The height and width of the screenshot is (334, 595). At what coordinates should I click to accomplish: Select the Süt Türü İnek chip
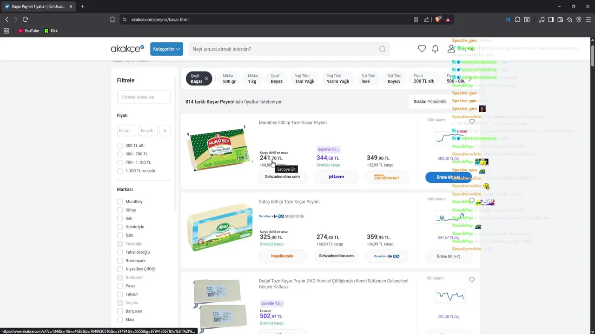pos(369,78)
